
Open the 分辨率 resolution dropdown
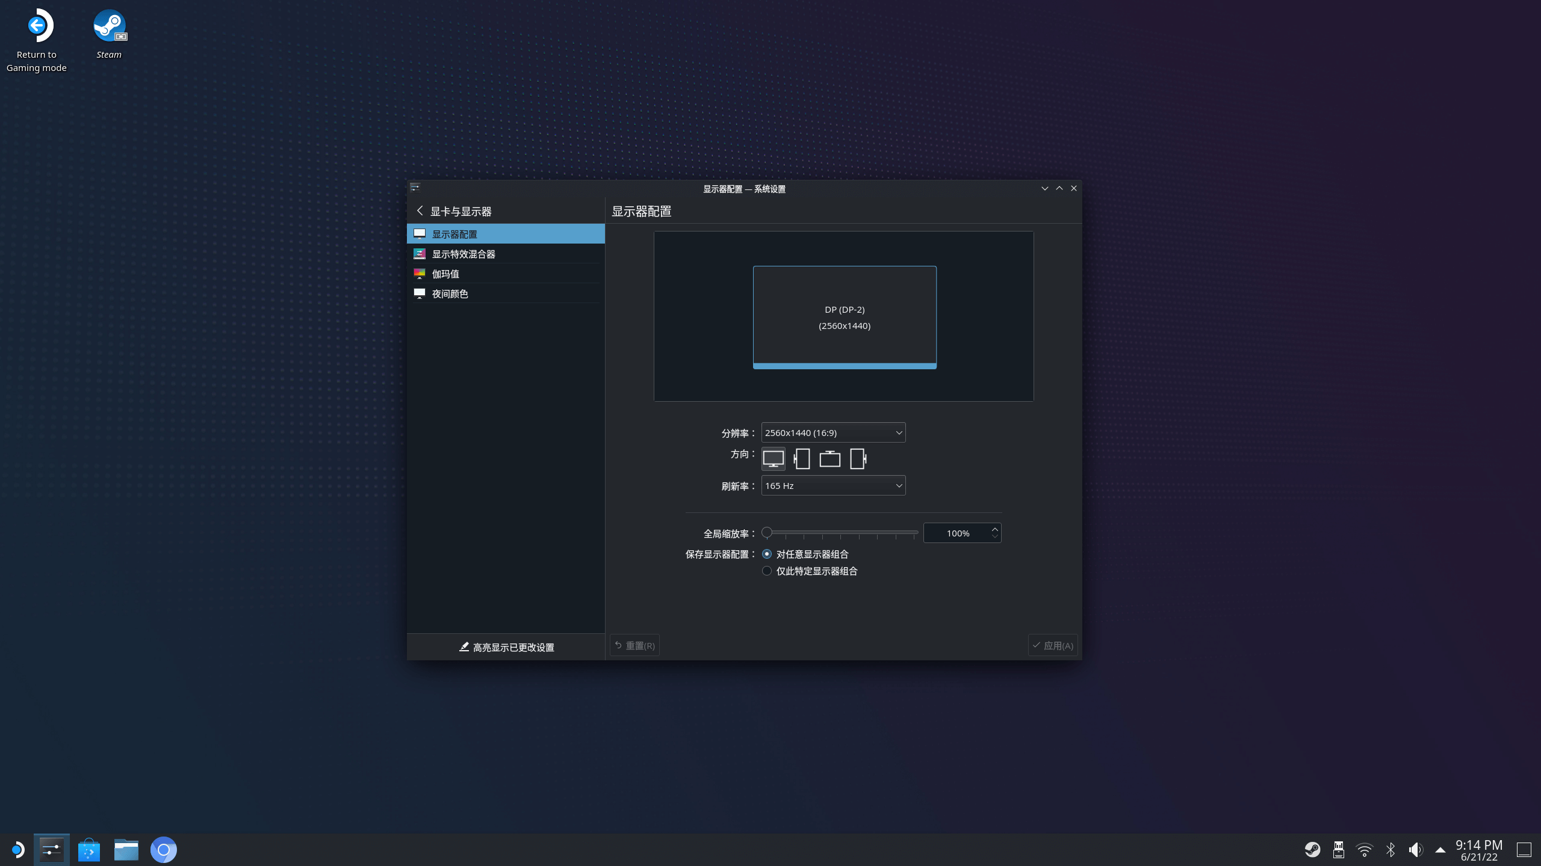point(833,432)
